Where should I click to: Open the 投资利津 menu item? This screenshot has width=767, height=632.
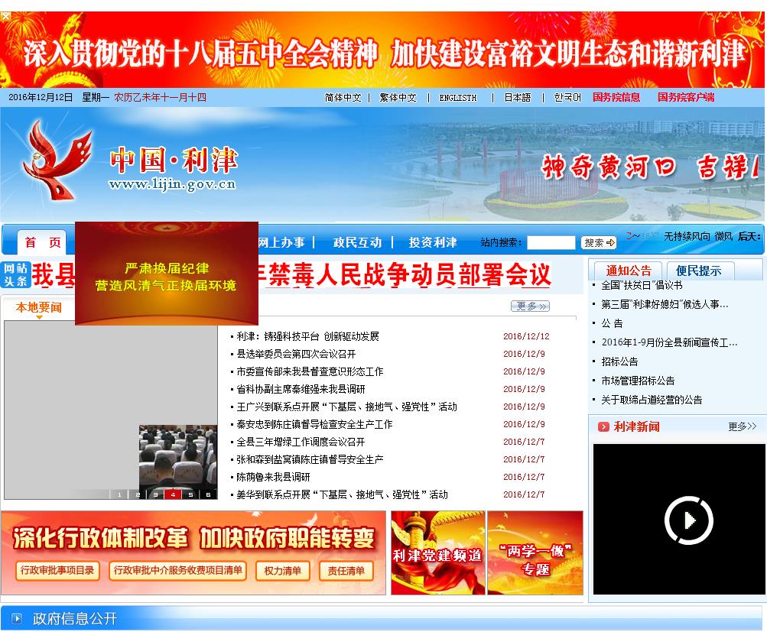click(433, 242)
